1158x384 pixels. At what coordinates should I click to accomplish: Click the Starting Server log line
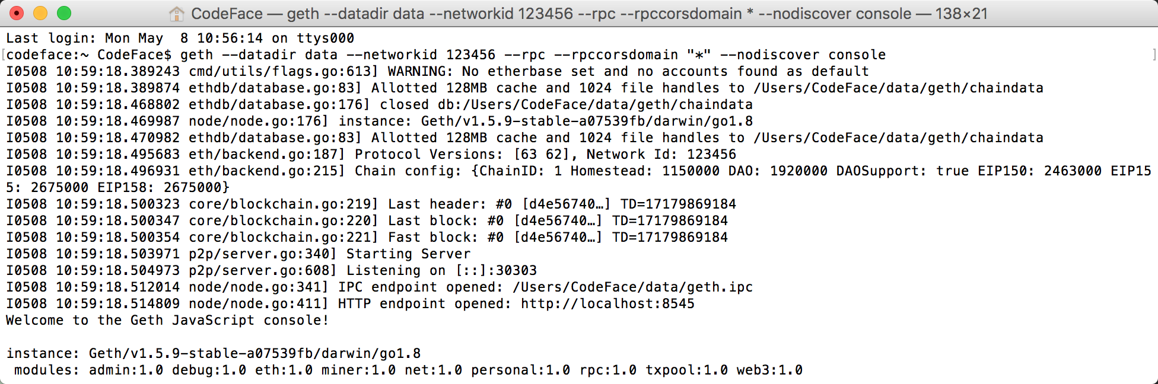tap(238, 254)
